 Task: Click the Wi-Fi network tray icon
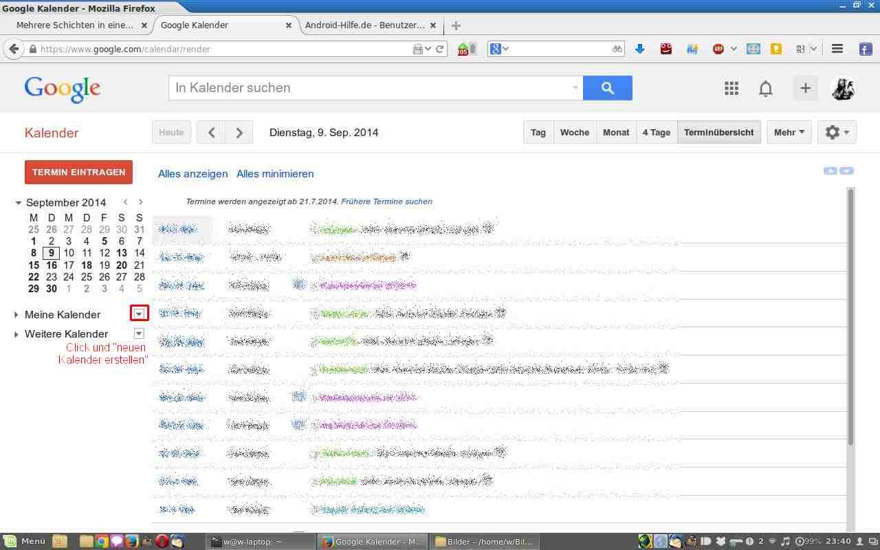click(x=772, y=541)
